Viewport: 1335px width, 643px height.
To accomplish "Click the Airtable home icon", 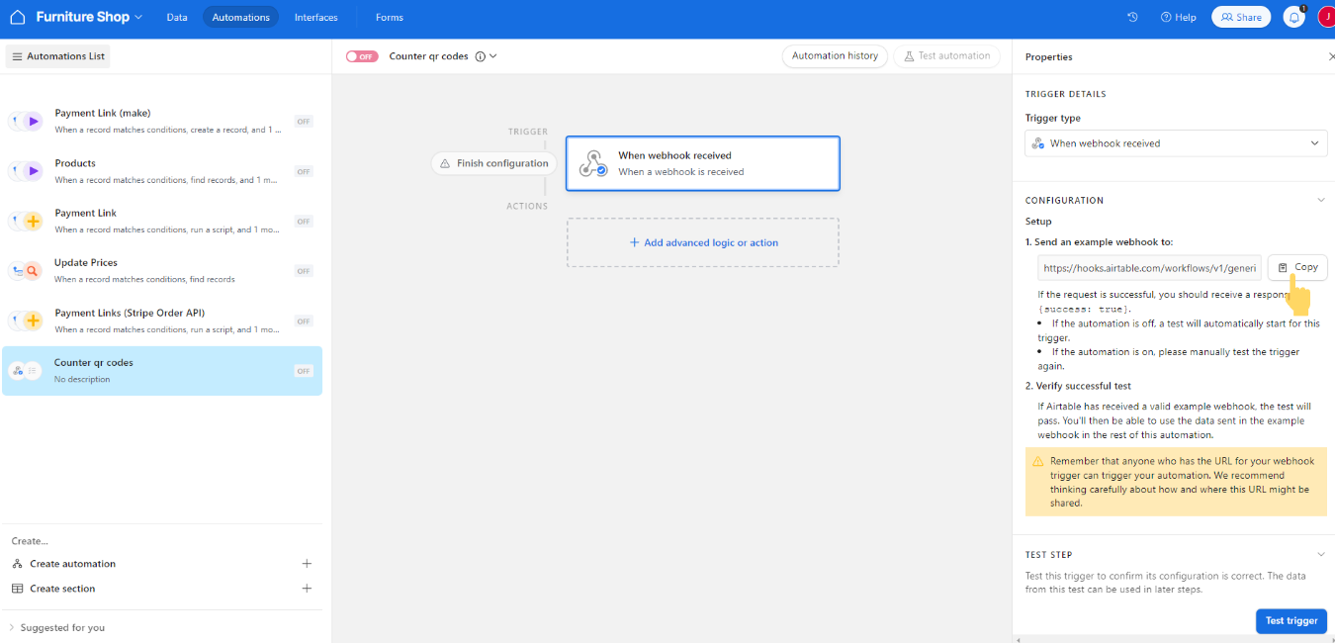I will [17, 17].
